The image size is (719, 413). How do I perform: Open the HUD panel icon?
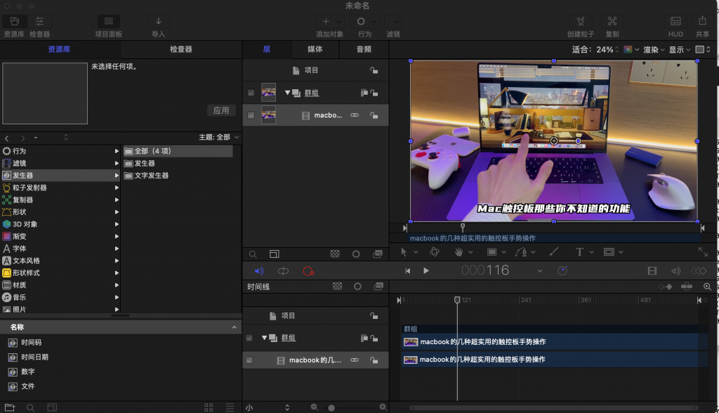675,21
